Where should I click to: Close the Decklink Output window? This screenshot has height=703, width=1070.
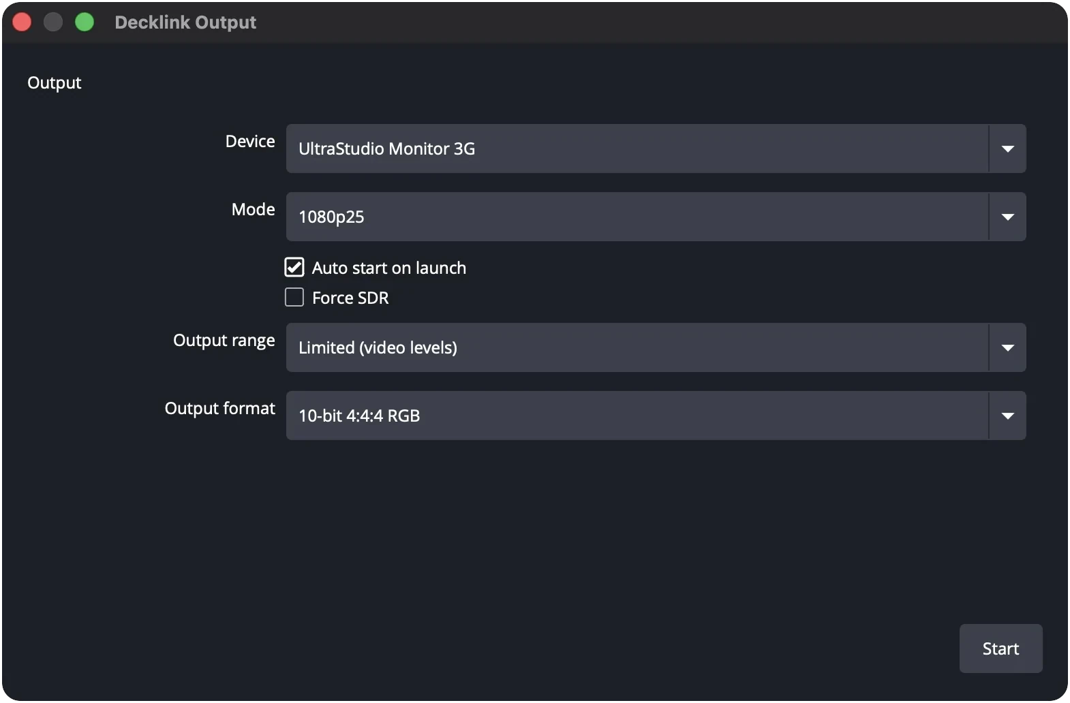tap(22, 22)
